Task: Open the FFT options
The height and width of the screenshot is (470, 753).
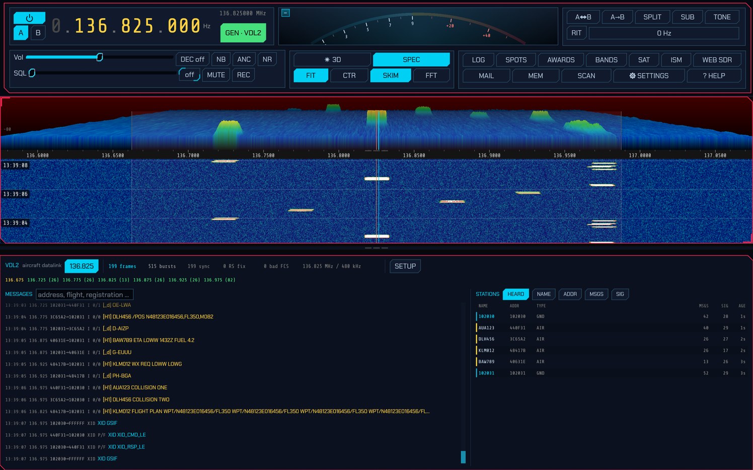Action: (x=431, y=75)
